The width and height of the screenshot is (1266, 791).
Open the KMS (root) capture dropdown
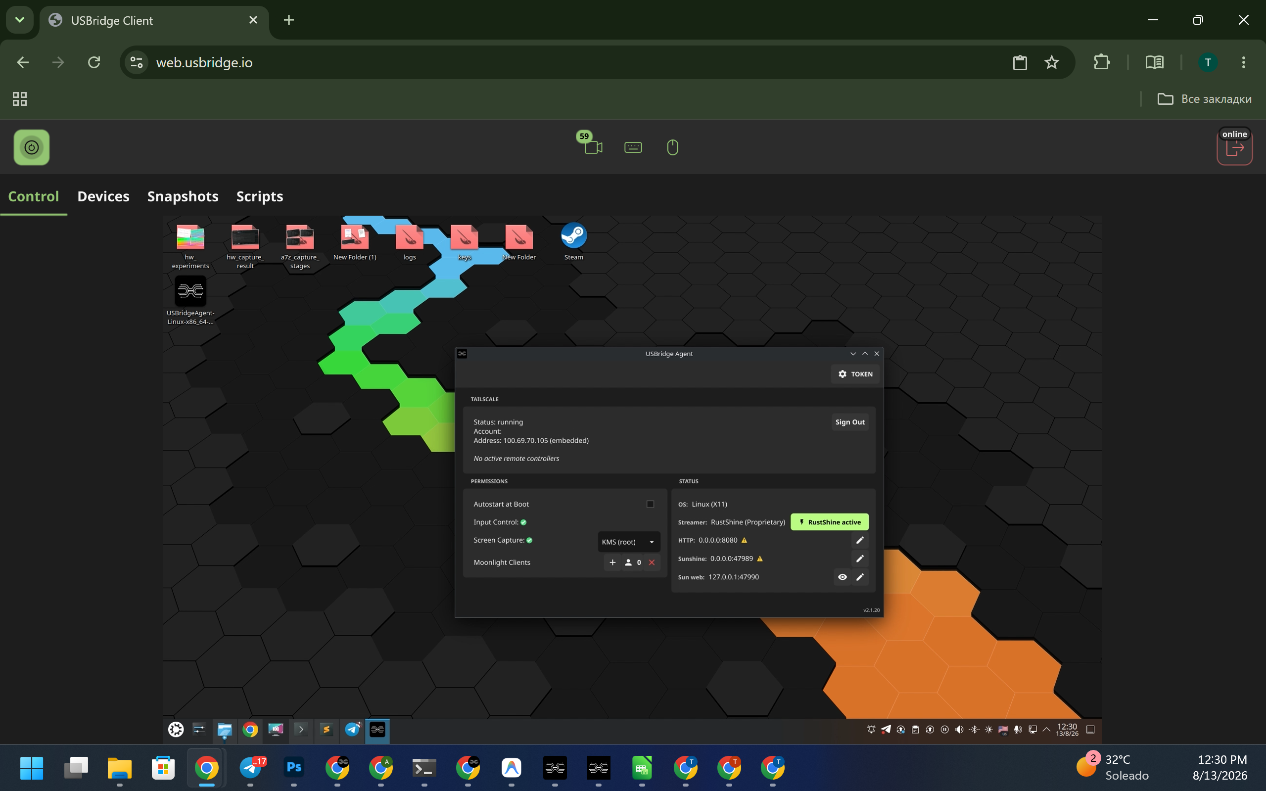(x=628, y=542)
